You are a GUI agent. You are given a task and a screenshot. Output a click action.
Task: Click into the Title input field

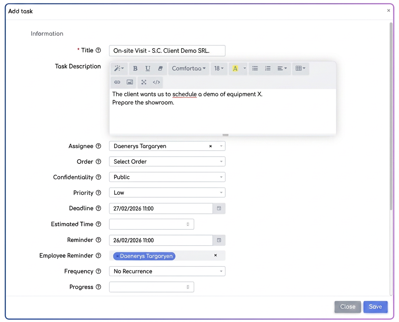coord(167,51)
